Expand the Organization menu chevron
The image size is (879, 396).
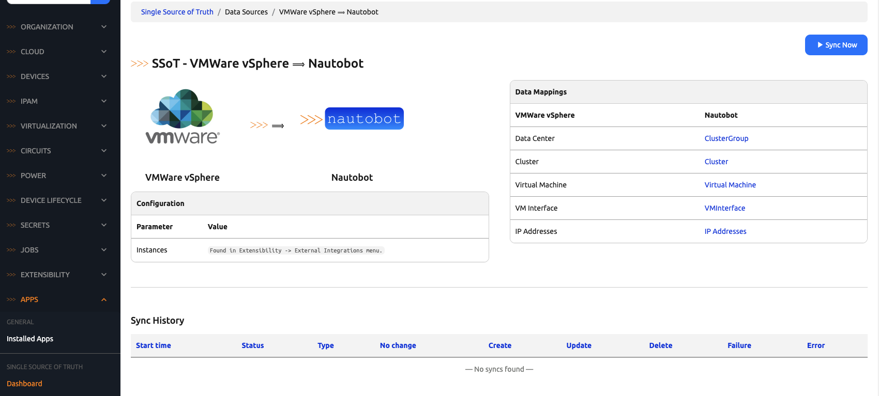tap(104, 27)
